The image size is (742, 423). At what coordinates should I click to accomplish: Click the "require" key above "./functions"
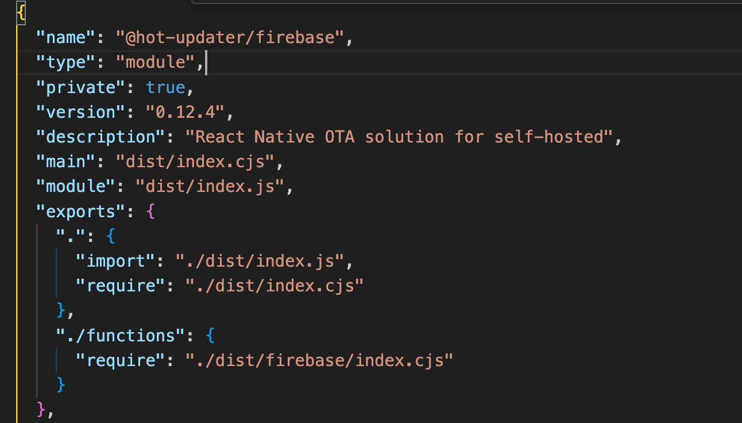pyautogui.click(x=120, y=285)
